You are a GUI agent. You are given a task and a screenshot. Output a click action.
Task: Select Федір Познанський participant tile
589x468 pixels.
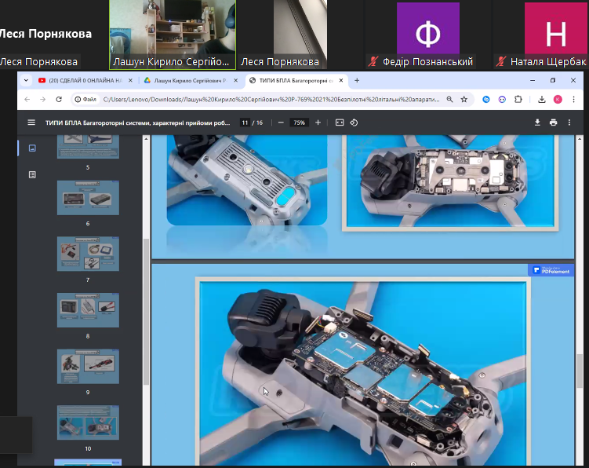click(x=428, y=35)
